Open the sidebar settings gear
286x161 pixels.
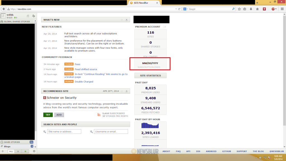(x=34, y=151)
